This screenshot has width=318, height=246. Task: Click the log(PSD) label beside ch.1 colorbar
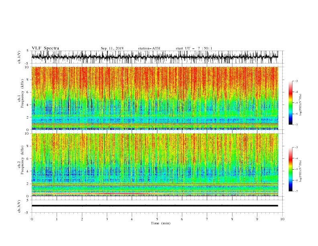pyautogui.click(x=300, y=105)
